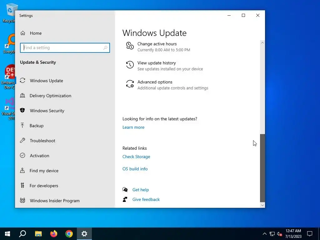Open File Explorer from the taskbar
This screenshot has width=320, height=240.
(x=38, y=234)
